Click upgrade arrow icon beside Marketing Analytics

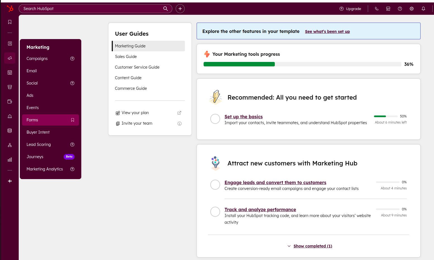(72, 169)
